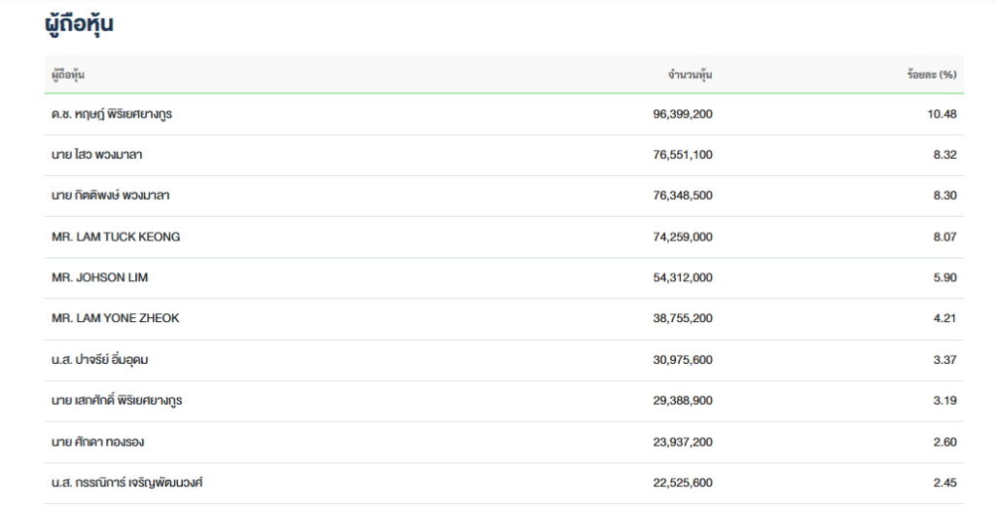The height and width of the screenshot is (508, 996).
Task: Click percentage value 3.37
Action: [x=945, y=359]
